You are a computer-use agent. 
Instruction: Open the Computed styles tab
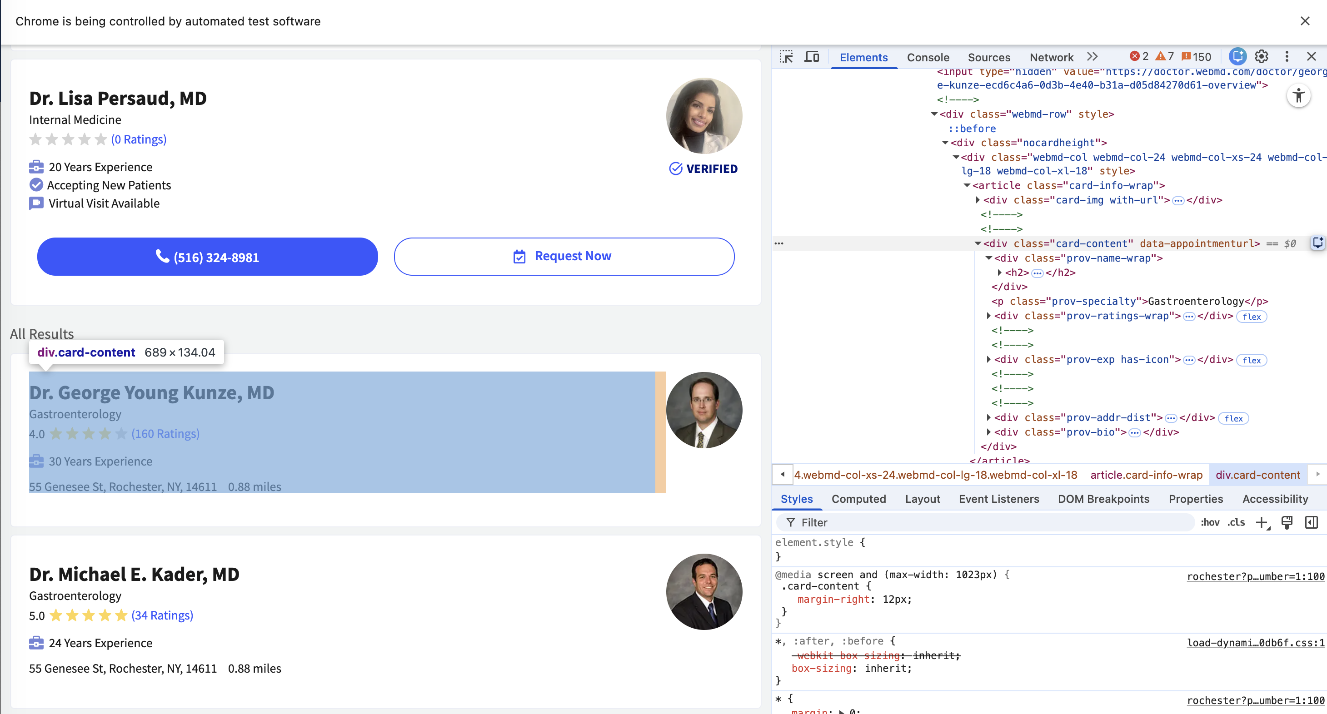(858, 499)
